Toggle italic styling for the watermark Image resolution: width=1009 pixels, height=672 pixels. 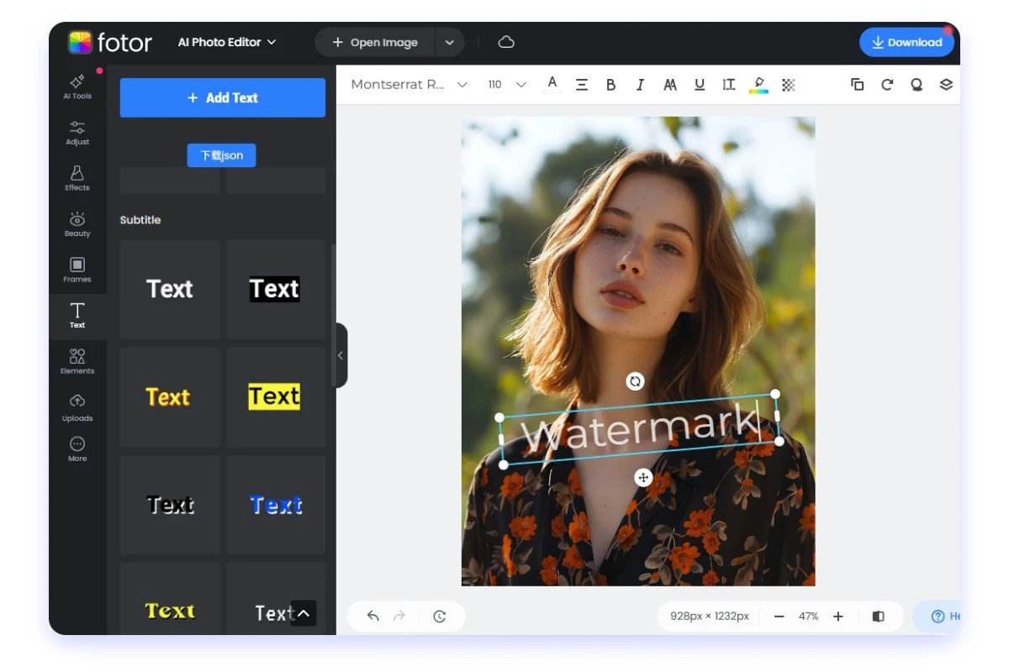pos(640,84)
